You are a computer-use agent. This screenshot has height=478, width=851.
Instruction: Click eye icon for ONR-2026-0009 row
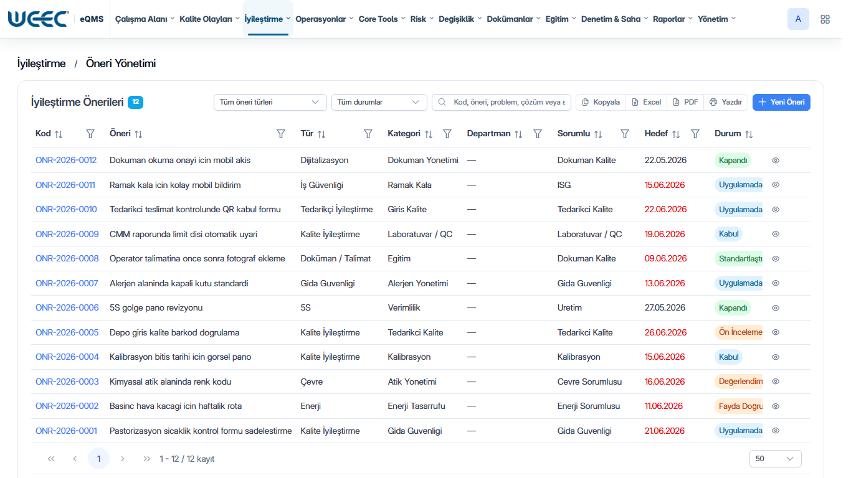coord(776,234)
